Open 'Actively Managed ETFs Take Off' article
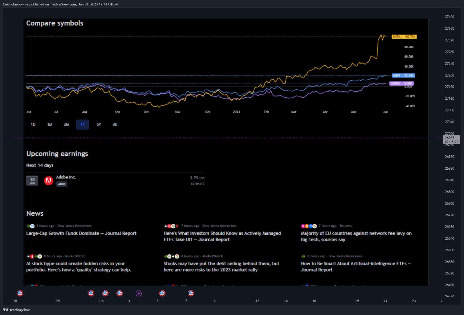This screenshot has height=315, width=464. click(222, 236)
